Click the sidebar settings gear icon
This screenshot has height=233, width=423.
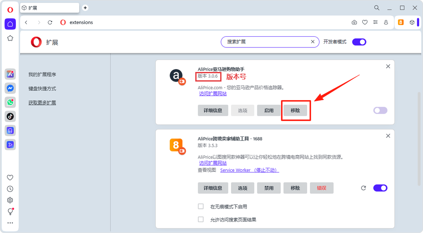click(10, 200)
